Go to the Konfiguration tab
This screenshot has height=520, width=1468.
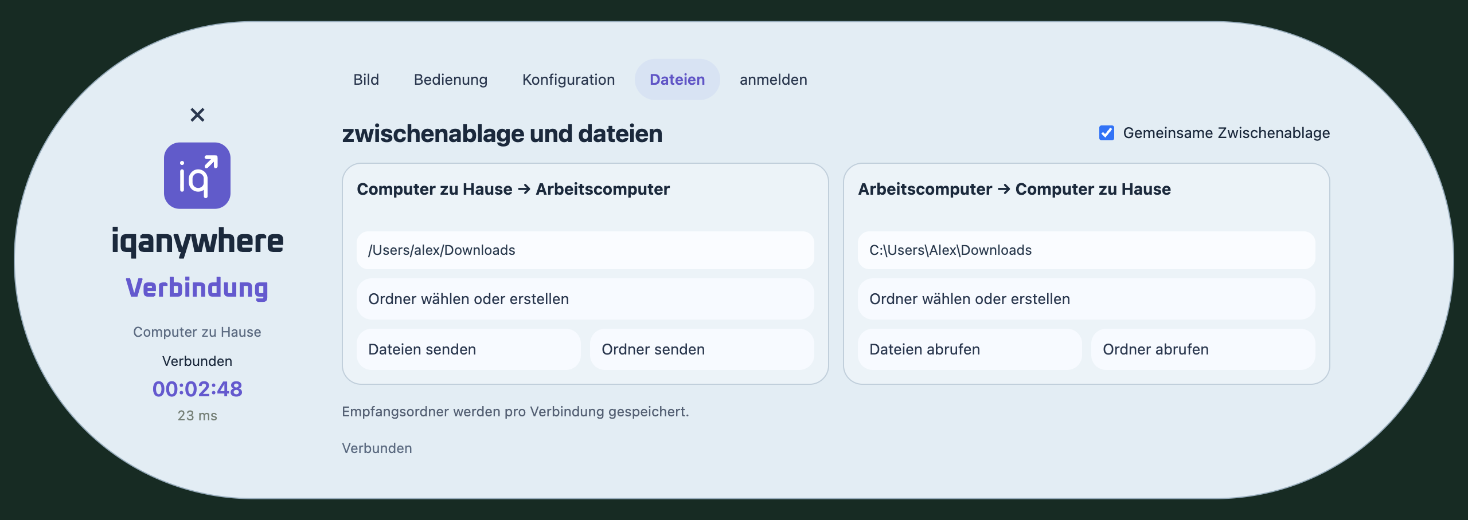568,80
